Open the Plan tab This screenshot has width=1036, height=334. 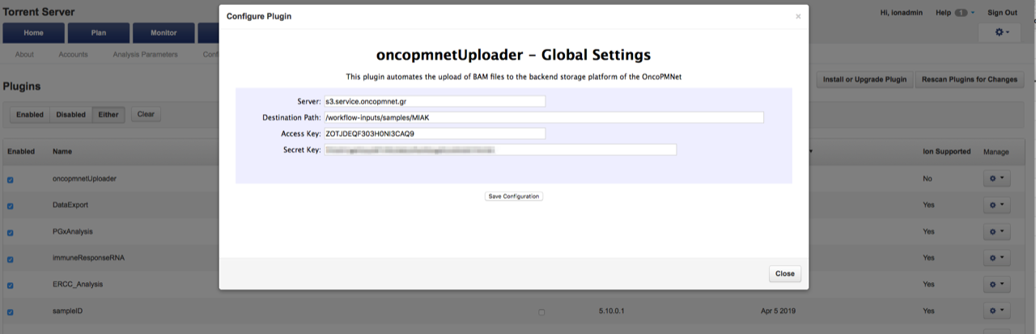[99, 33]
